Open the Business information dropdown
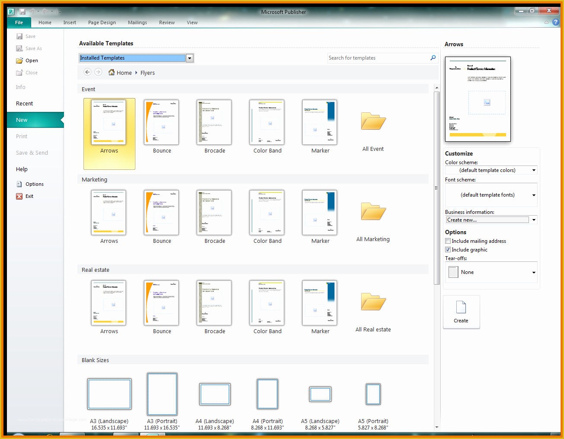Screen dimensions: 564x439 click(x=534, y=220)
